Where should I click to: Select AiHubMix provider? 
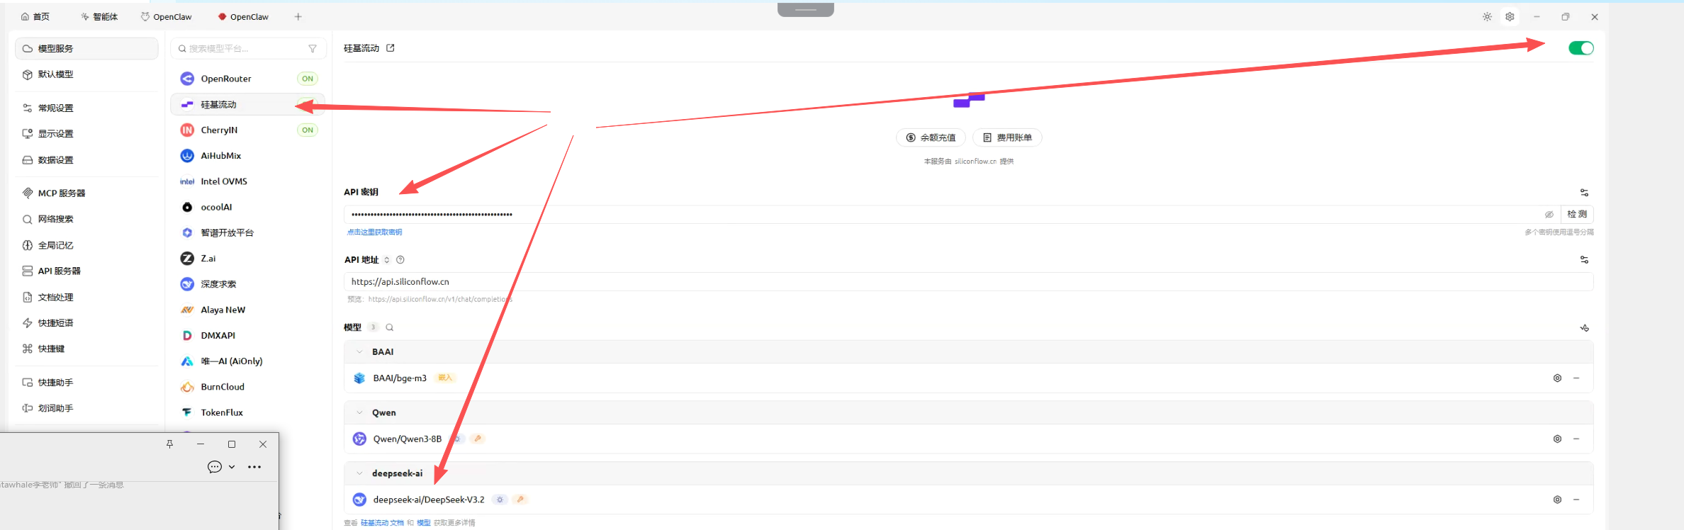pos(248,156)
